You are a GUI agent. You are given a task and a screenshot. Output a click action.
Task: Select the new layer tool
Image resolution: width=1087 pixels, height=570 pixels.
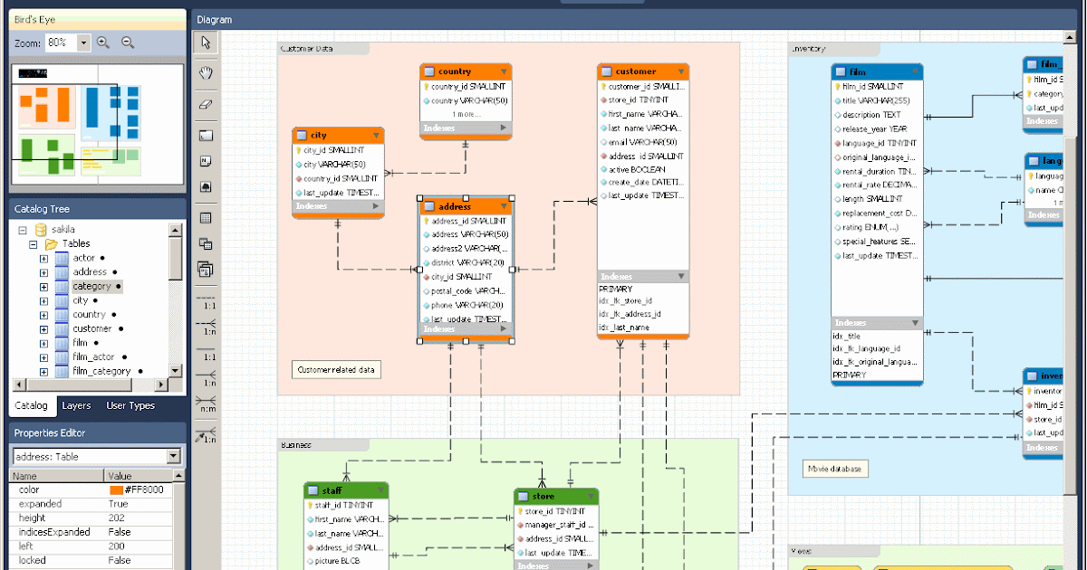[206, 136]
